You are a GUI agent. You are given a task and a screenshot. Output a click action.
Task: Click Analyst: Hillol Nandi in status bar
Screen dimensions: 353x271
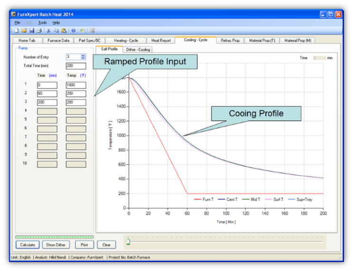[x=51, y=257]
